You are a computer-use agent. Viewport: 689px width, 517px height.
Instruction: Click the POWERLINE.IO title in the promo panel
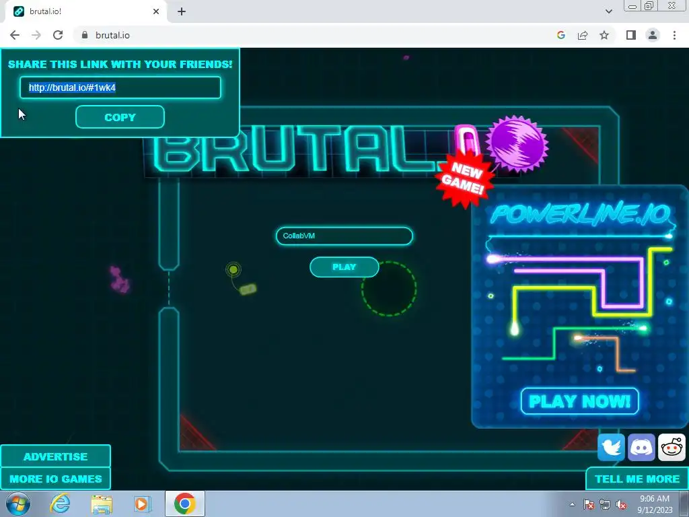[580, 215]
